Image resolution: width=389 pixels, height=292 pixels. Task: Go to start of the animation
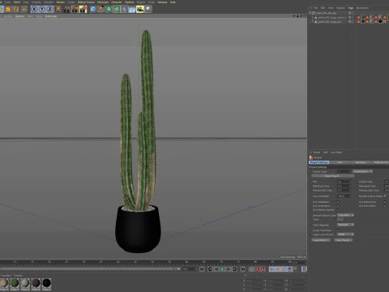[202, 269]
